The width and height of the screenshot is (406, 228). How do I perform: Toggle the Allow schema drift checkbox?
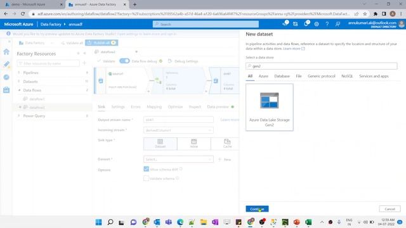point(147,169)
